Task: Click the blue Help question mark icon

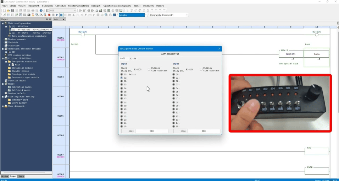Action: coord(41,11)
